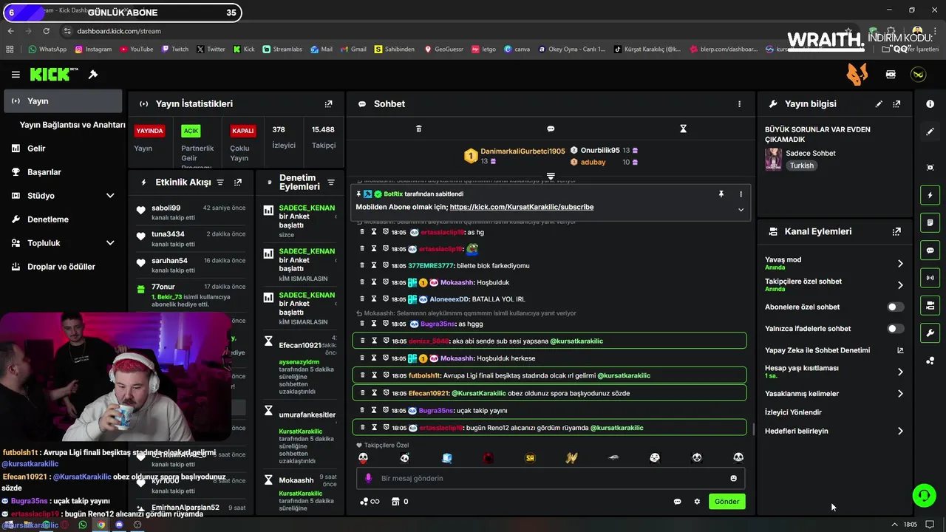The width and height of the screenshot is (946, 532).
Task: Click the broadcast signal icon in the right rail
Action: [930, 278]
